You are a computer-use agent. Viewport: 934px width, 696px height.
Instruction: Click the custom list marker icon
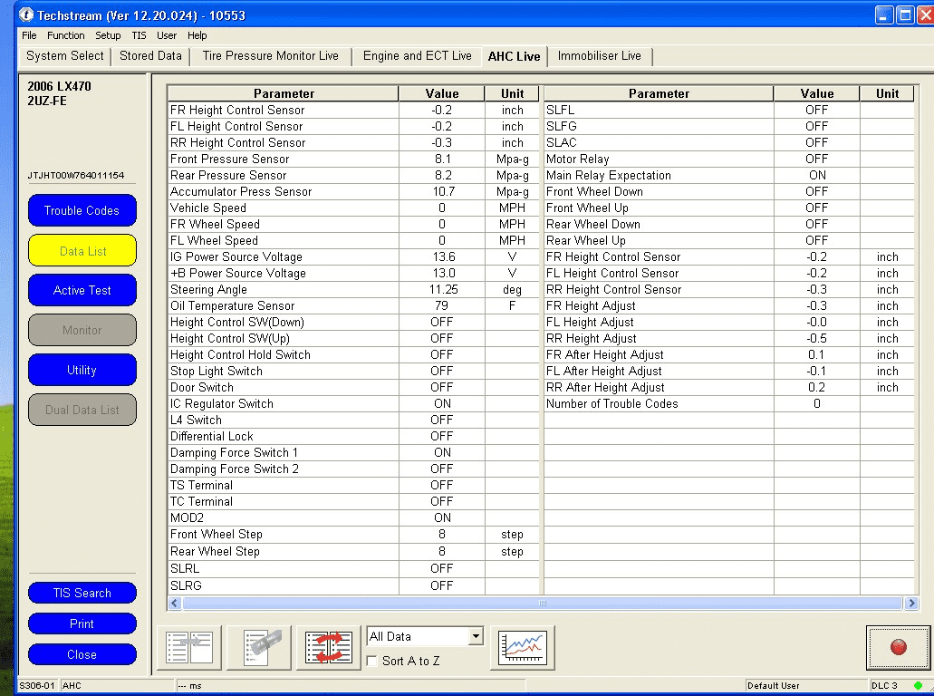(x=259, y=648)
